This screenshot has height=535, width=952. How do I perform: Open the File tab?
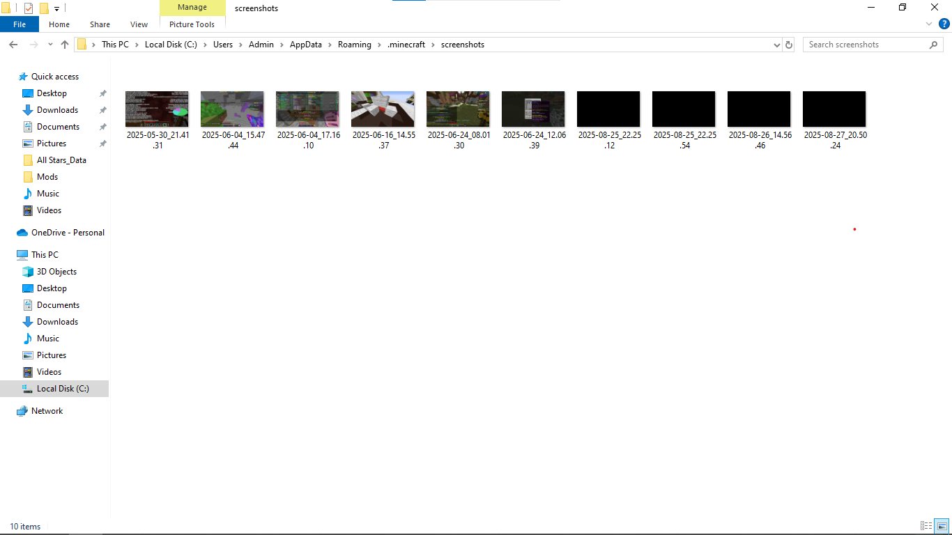point(20,24)
